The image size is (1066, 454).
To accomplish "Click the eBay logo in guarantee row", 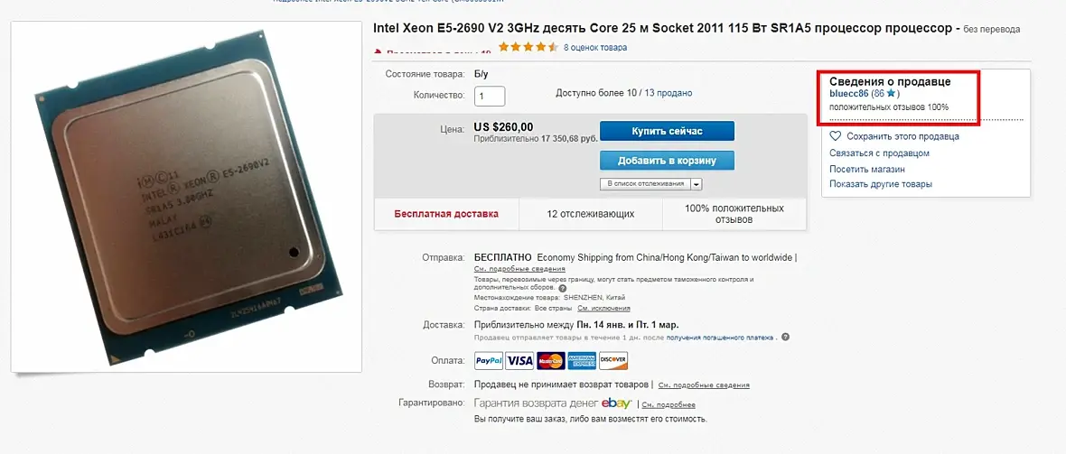I will point(617,403).
